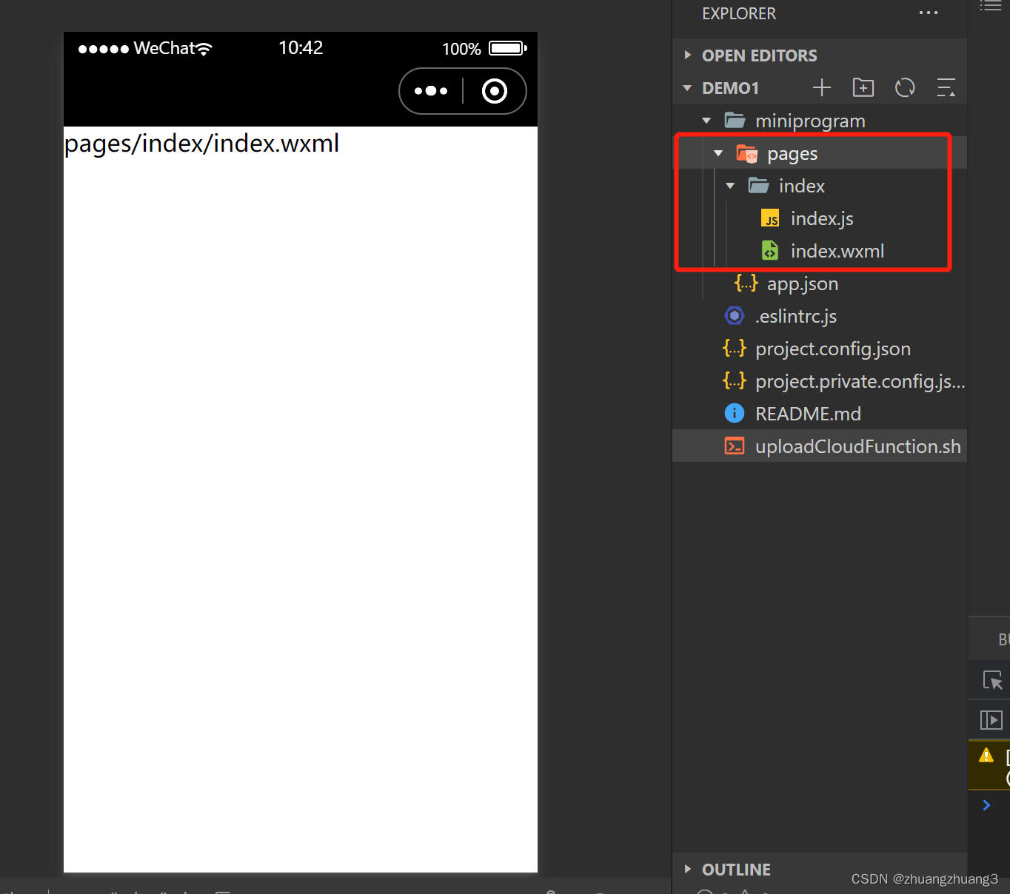Open index.wxml file
This screenshot has width=1010, height=894.
(837, 251)
